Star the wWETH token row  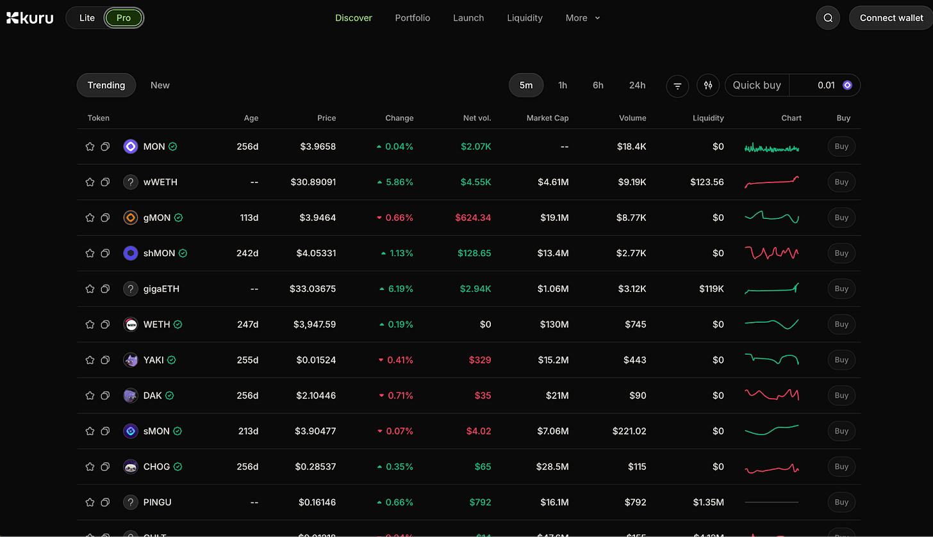[90, 182]
